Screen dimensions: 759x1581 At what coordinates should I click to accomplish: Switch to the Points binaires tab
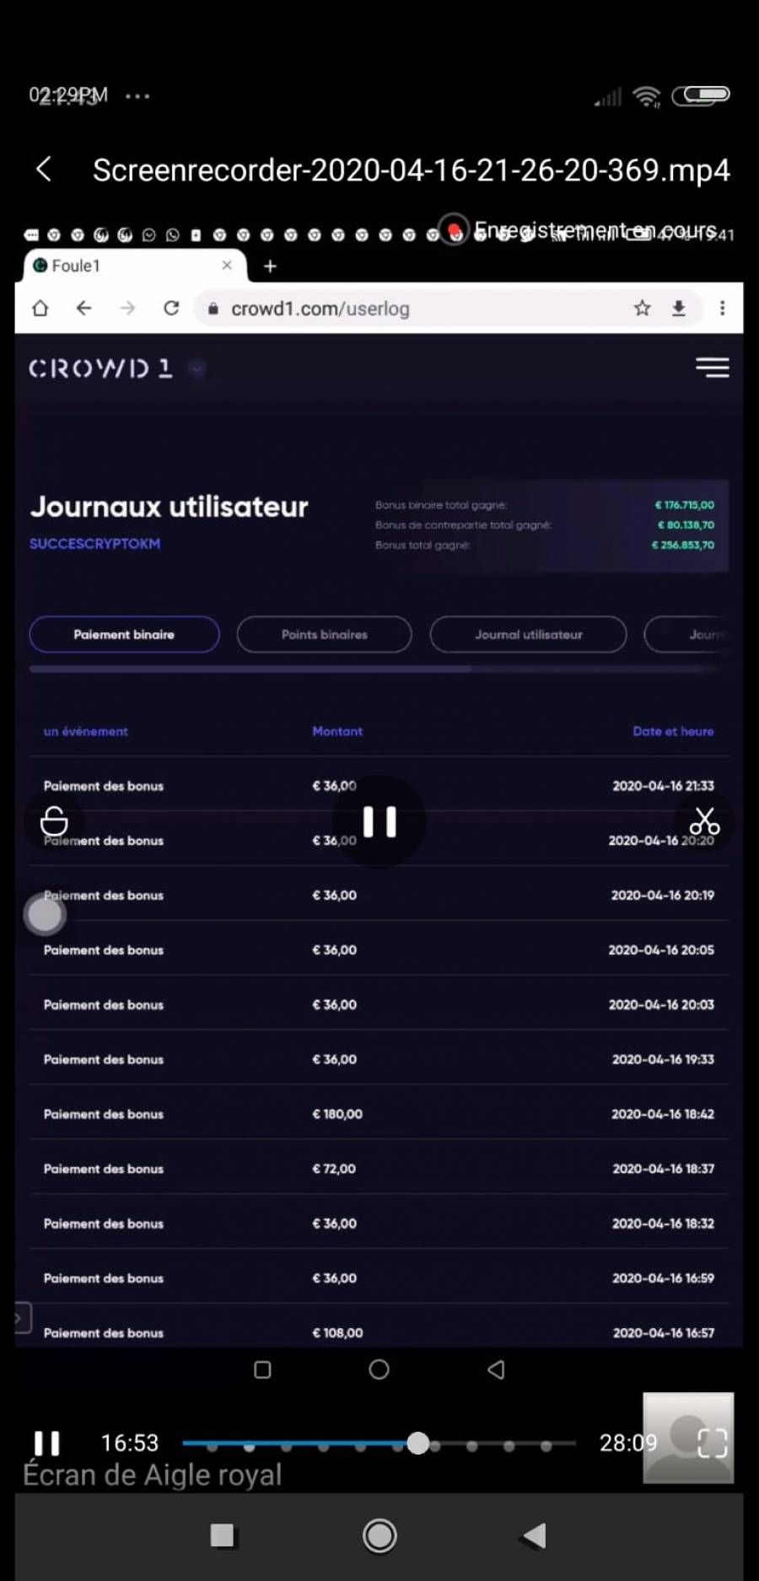[x=325, y=634]
